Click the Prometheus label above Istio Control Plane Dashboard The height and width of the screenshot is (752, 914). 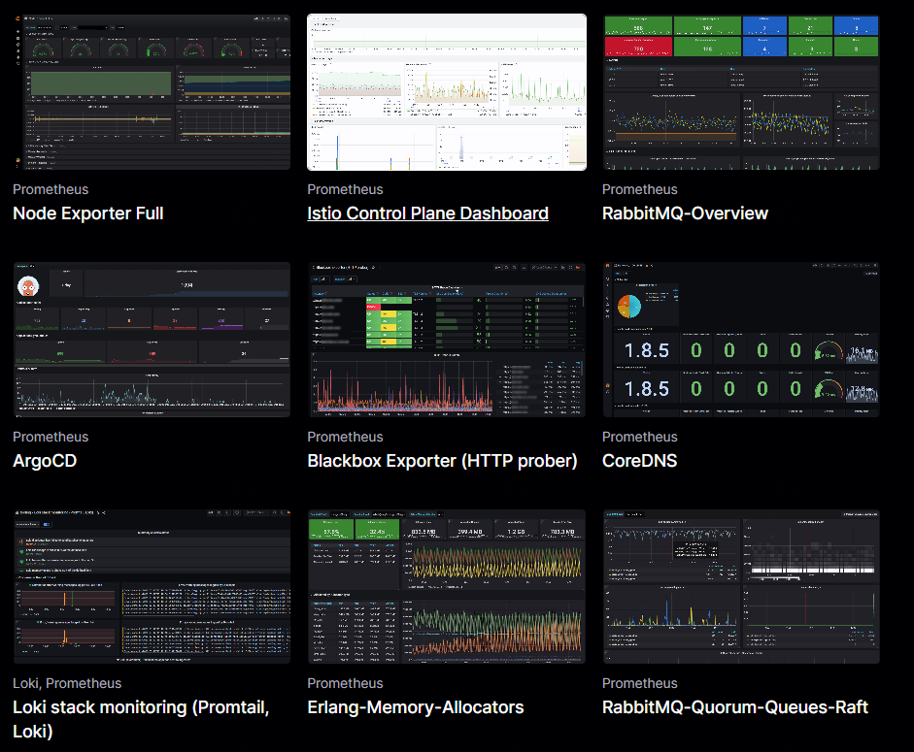345,189
